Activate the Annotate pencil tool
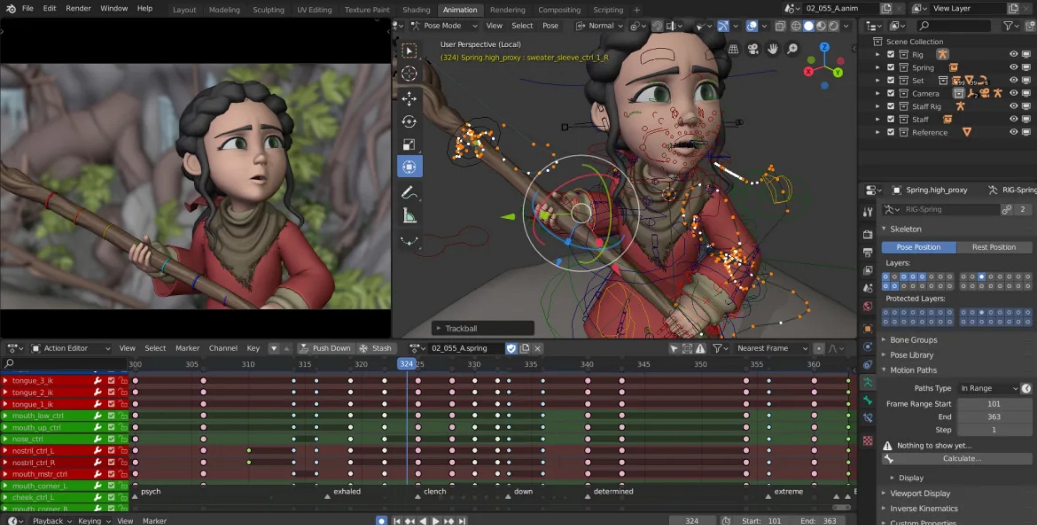This screenshot has width=1037, height=525. pos(409,193)
